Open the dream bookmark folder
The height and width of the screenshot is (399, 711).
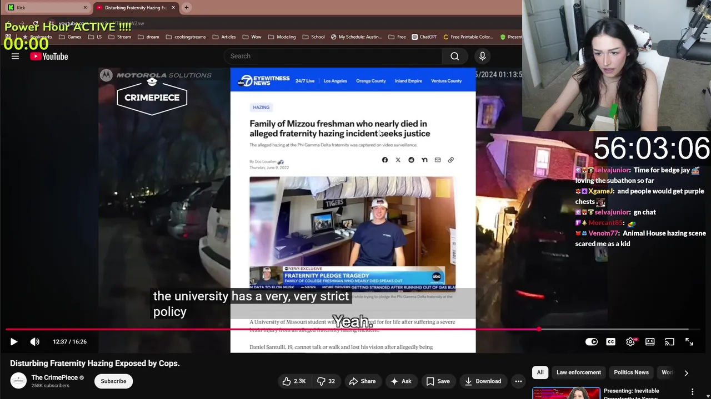(x=148, y=37)
